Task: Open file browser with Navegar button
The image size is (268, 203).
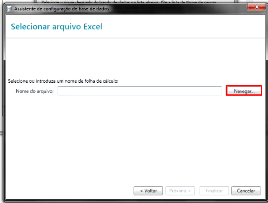Action: point(244,91)
